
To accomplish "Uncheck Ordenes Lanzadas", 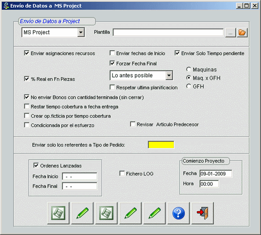I will [x=36, y=165].
